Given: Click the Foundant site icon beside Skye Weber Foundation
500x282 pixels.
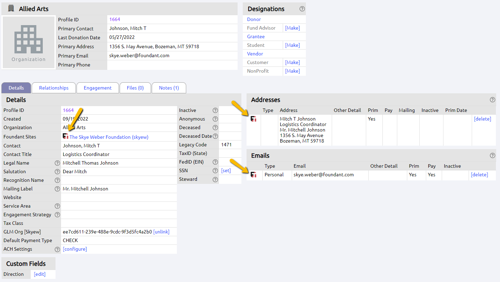Looking at the screenshot, I should (x=66, y=136).
